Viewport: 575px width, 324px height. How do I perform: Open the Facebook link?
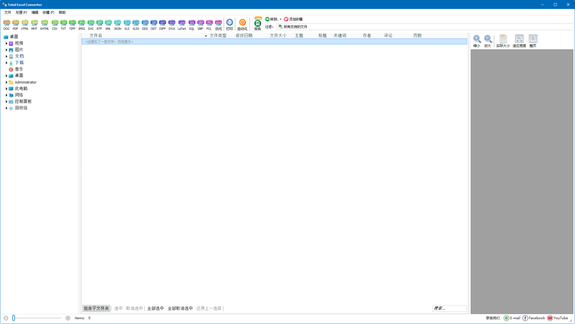pyautogui.click(x=534, y=318)
